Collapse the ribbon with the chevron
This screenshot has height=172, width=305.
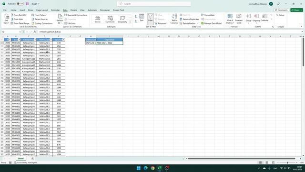[301, 27]
